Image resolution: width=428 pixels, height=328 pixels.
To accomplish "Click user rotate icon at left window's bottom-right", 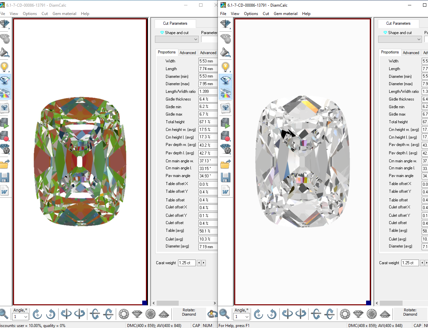I will pyautogui.click(x=212, y=314).
